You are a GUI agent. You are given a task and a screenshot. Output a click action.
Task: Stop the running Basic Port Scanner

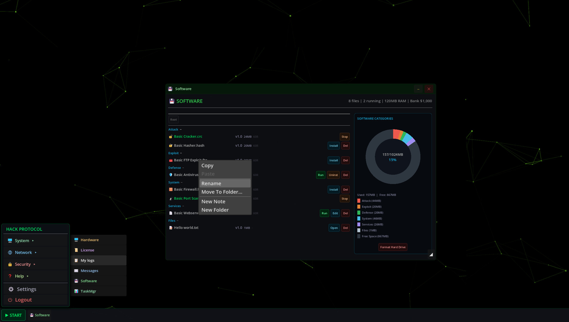pos(344,199)
